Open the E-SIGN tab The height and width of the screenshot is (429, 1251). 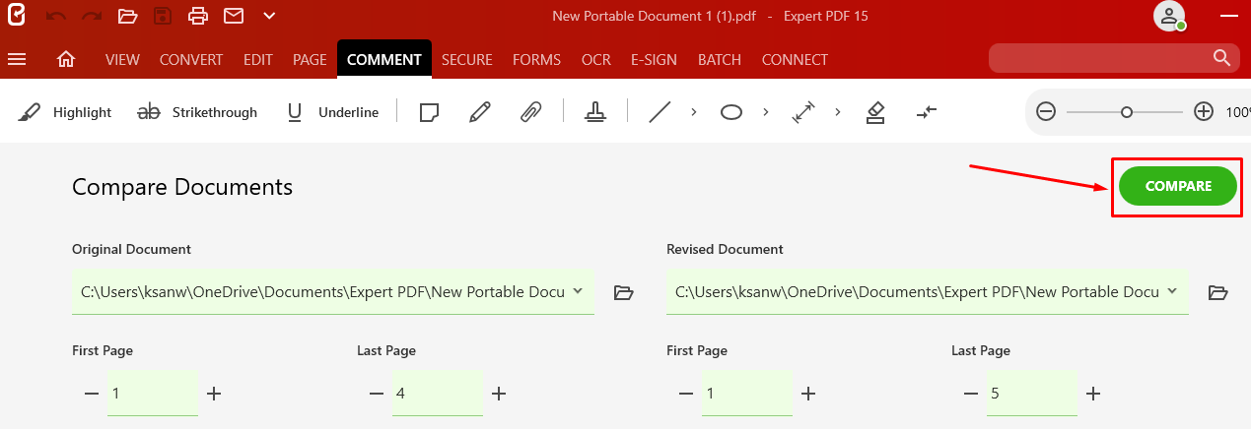655,59
